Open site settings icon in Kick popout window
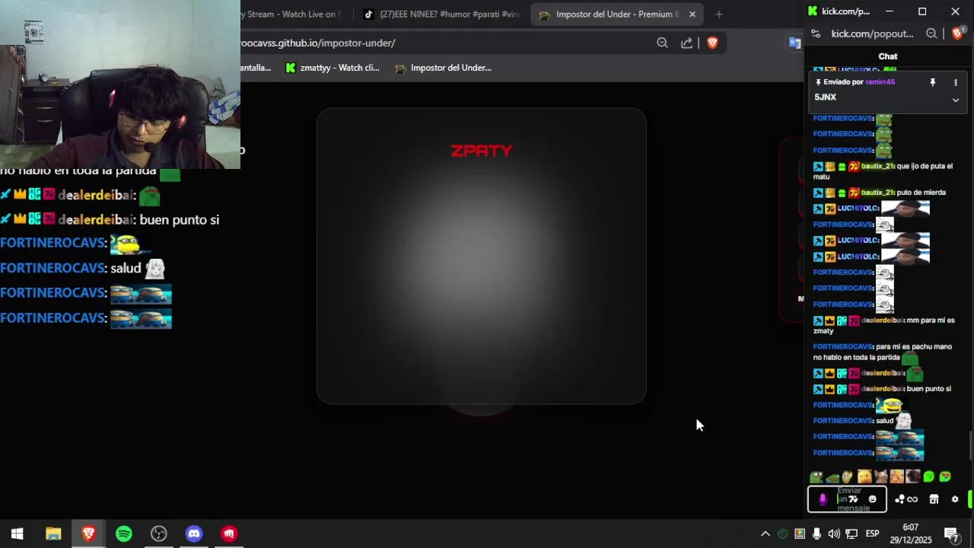Viewport: 974px width, 548px height. pos(816,33)
